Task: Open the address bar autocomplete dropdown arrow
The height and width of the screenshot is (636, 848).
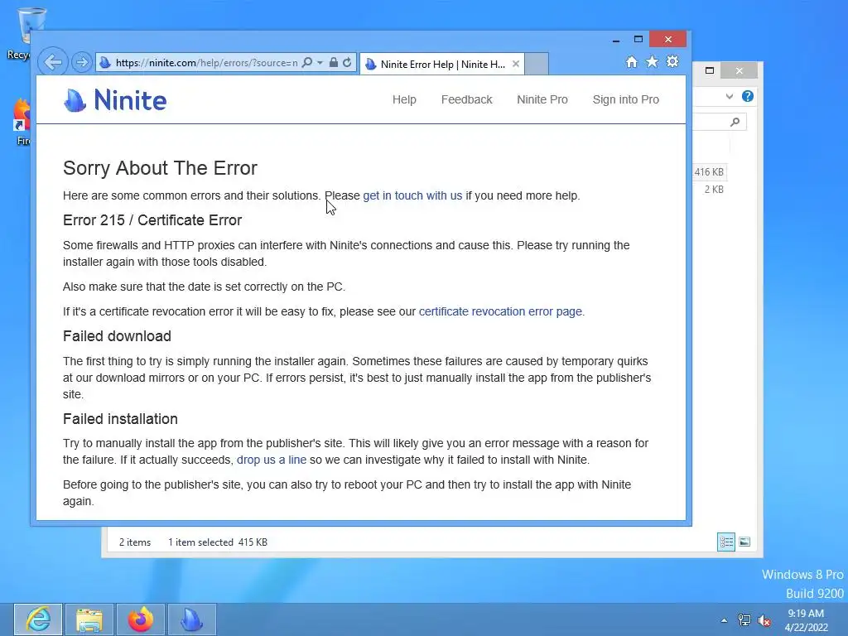Action: pos(320,63)
